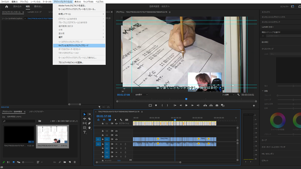Click Comparison View icon in program monitor
This screenshot has height=169, width=301.
[x=223, y=106]
